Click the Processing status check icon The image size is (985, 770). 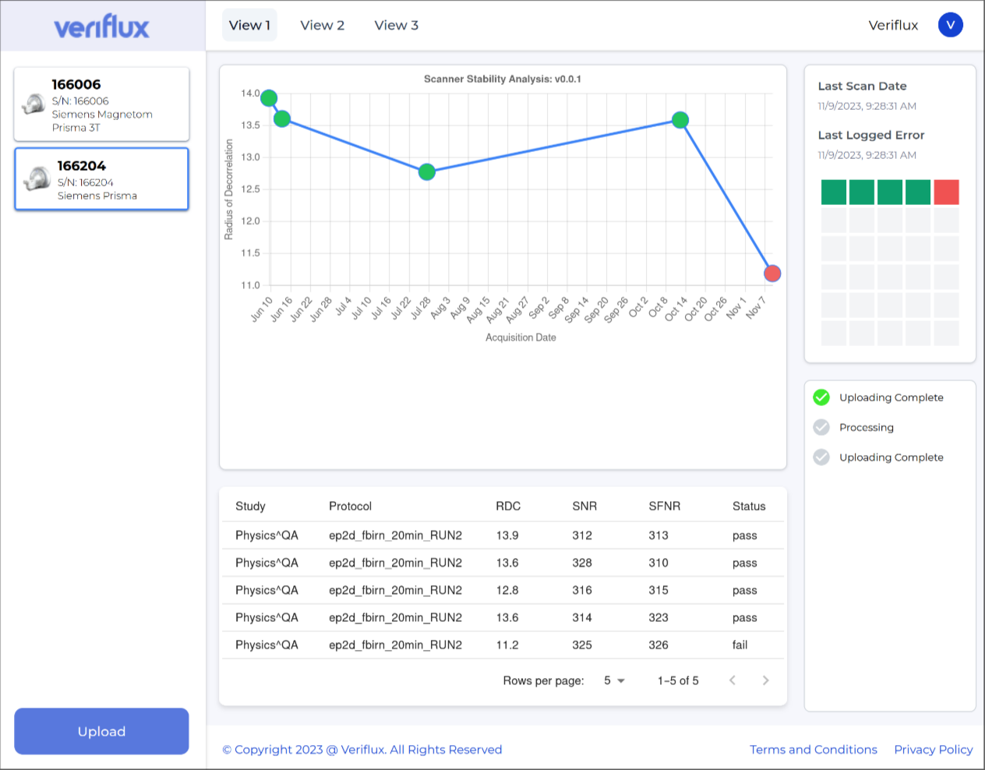point(821,427)
